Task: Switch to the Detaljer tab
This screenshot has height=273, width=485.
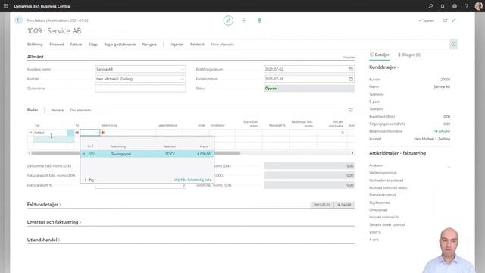Action: [380, 55]
